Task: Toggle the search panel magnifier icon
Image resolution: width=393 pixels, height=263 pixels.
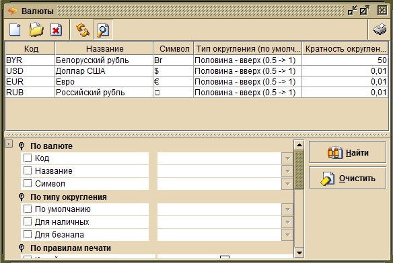Action: 103,30
